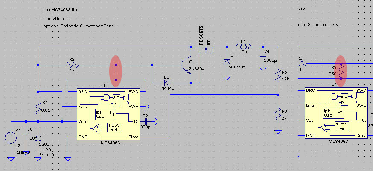Click the C6 capacitor symbol near V1
Image resolution: width=373 pixels, height=171 pixels.
coord(25,134)
